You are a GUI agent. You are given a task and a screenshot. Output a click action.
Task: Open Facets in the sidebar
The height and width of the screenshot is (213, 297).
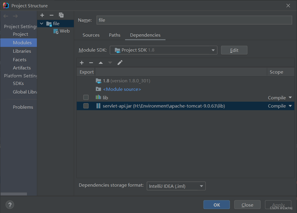pyautogui.click(x=20, y=60)
